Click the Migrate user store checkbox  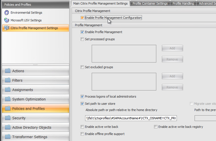[191, 104]
